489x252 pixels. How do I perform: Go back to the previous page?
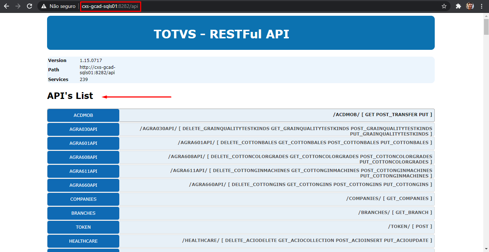point(6,6)
